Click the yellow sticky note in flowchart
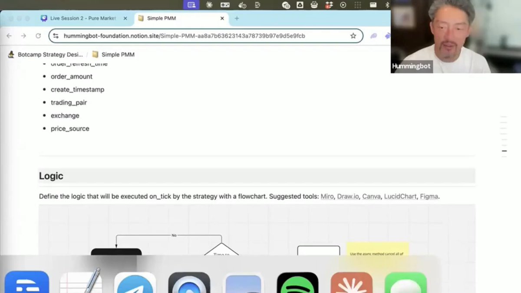Screen dimensions: 521x293 click(x=377, y=249)
